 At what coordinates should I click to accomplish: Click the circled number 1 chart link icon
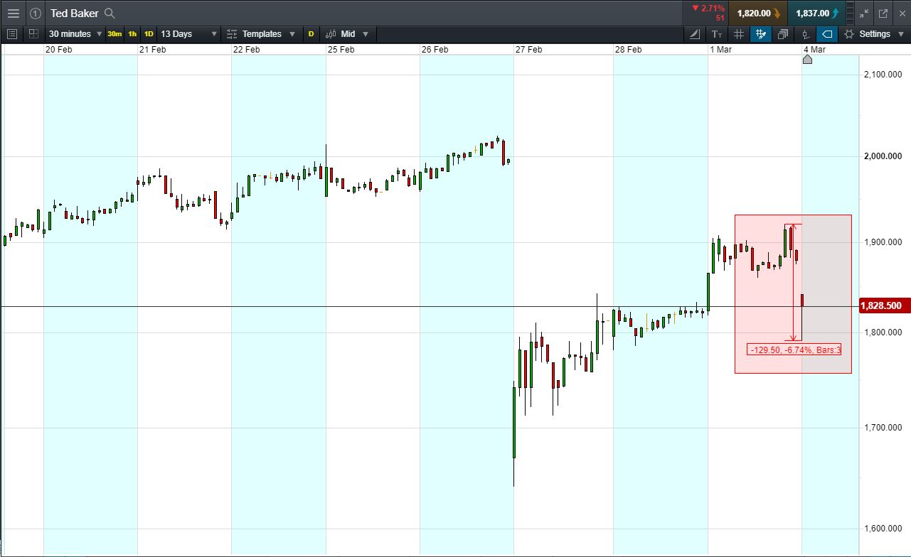tap(36, 13)
